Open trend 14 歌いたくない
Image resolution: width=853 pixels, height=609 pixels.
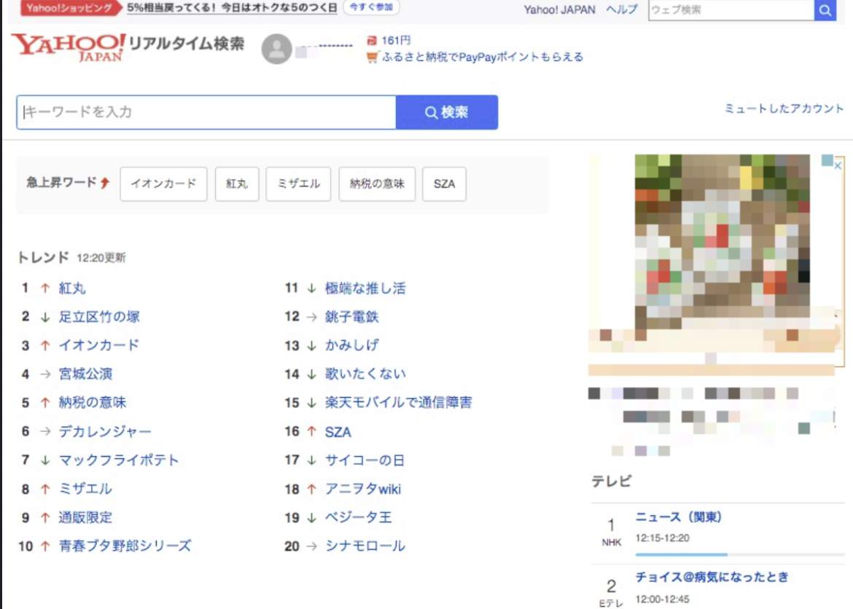[x=365, y=374]
